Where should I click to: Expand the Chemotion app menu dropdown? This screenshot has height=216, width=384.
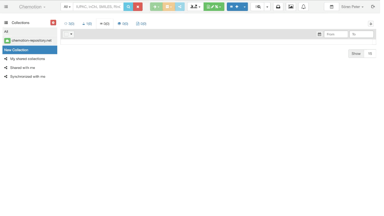pyautogui.click(x=32, y=7)
